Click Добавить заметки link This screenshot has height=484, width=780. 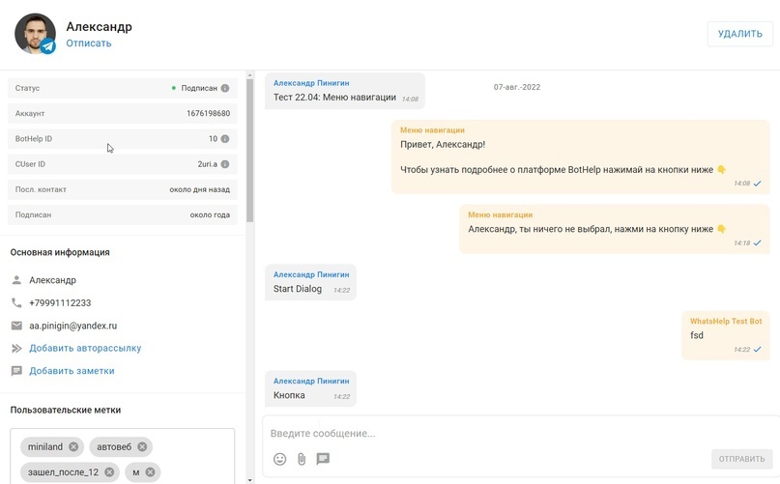[72, 371]
